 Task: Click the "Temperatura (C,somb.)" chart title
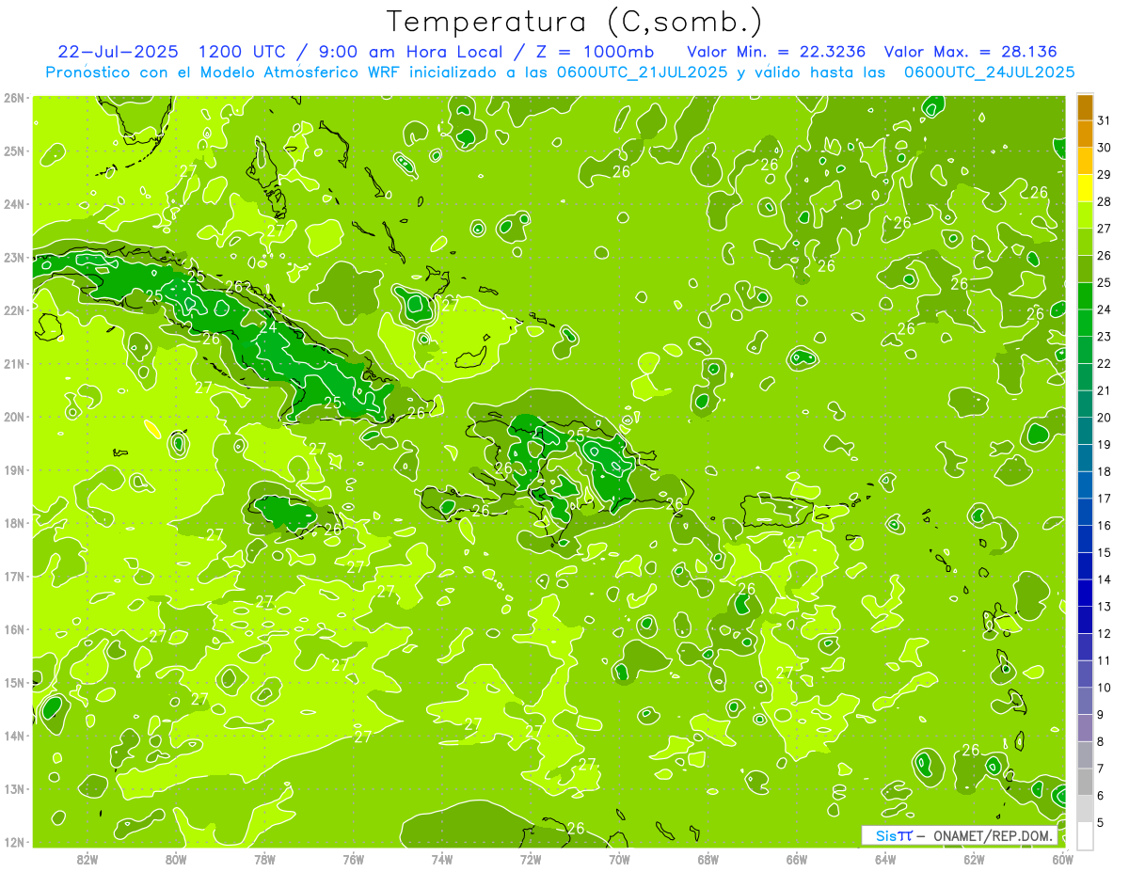coord(575,23)
